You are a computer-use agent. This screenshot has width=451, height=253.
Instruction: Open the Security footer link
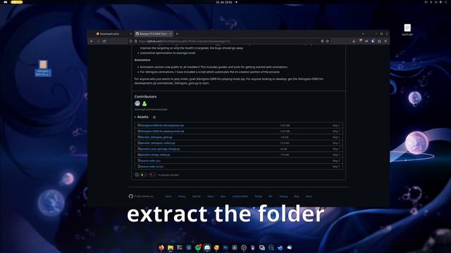pyautogui.click(x=197, y=197)
